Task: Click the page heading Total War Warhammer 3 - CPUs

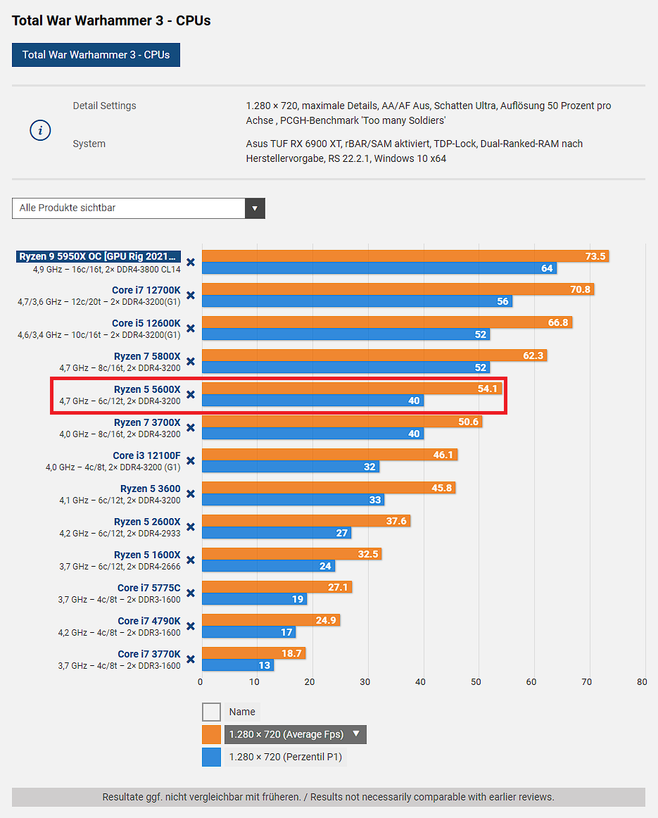Action: point(112,21)
